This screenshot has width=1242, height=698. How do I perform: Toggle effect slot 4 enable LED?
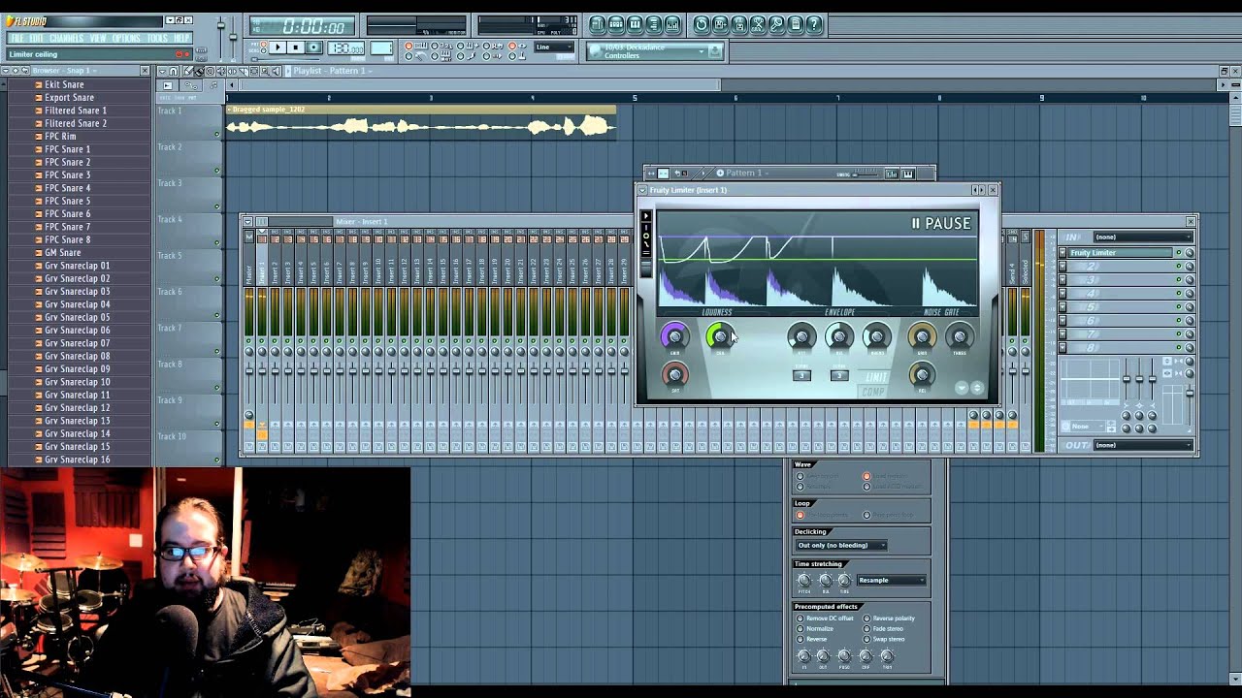[x=1179, y=294]
